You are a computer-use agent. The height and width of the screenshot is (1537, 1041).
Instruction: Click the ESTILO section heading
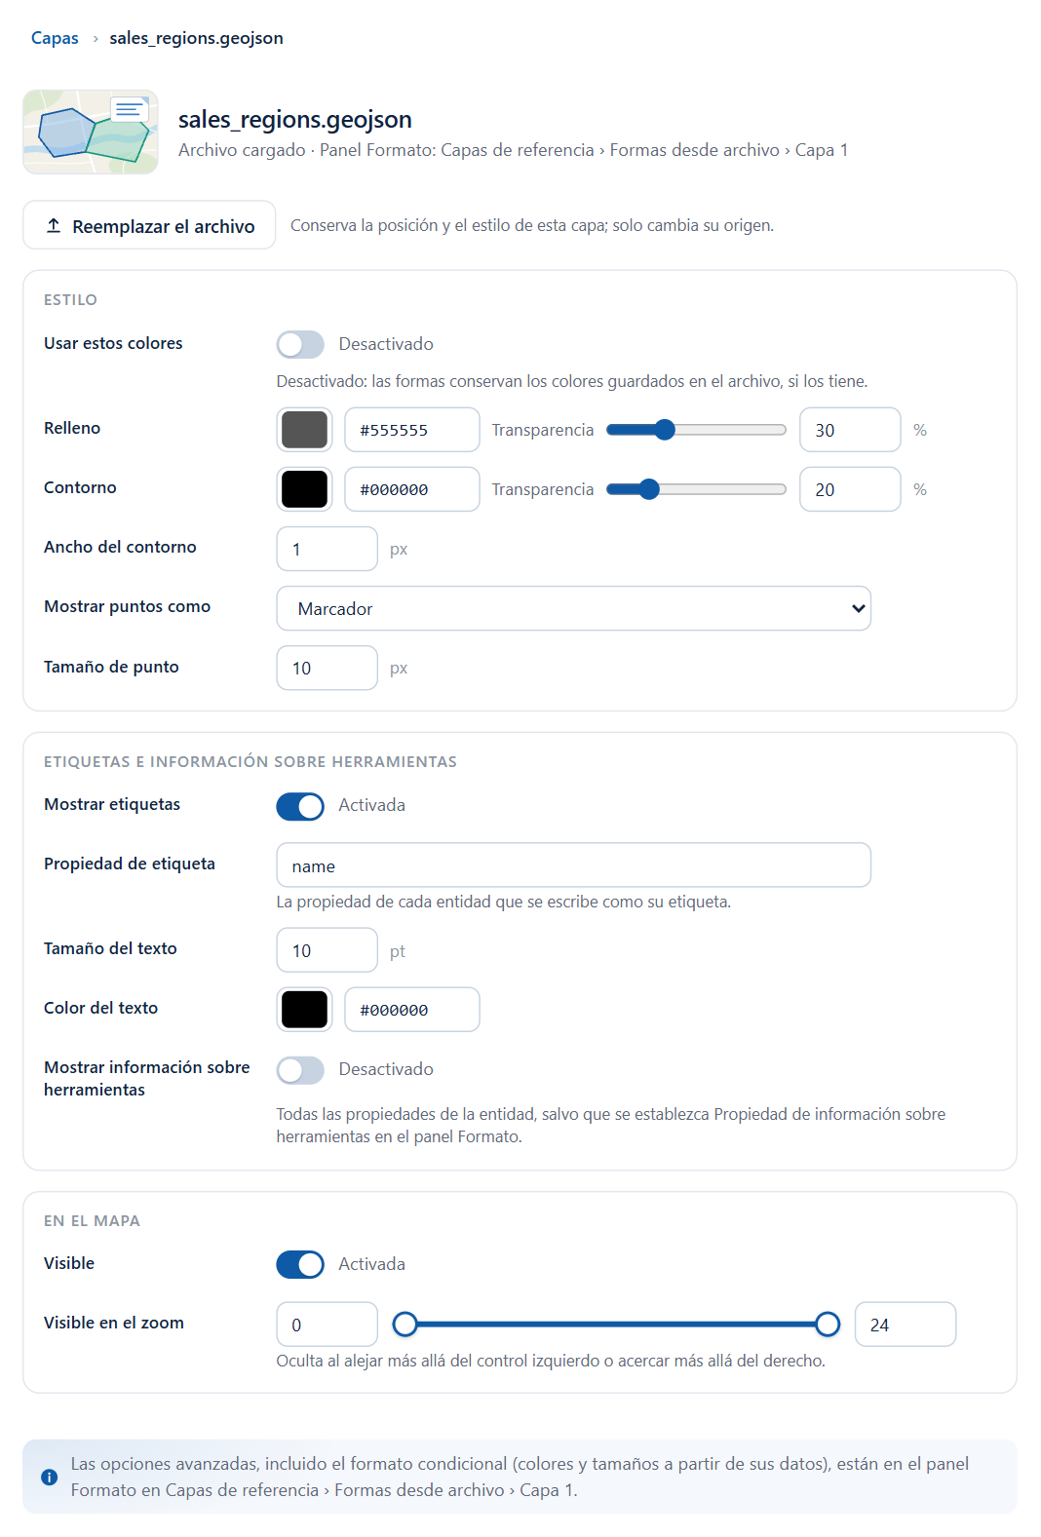click(70, 300)
